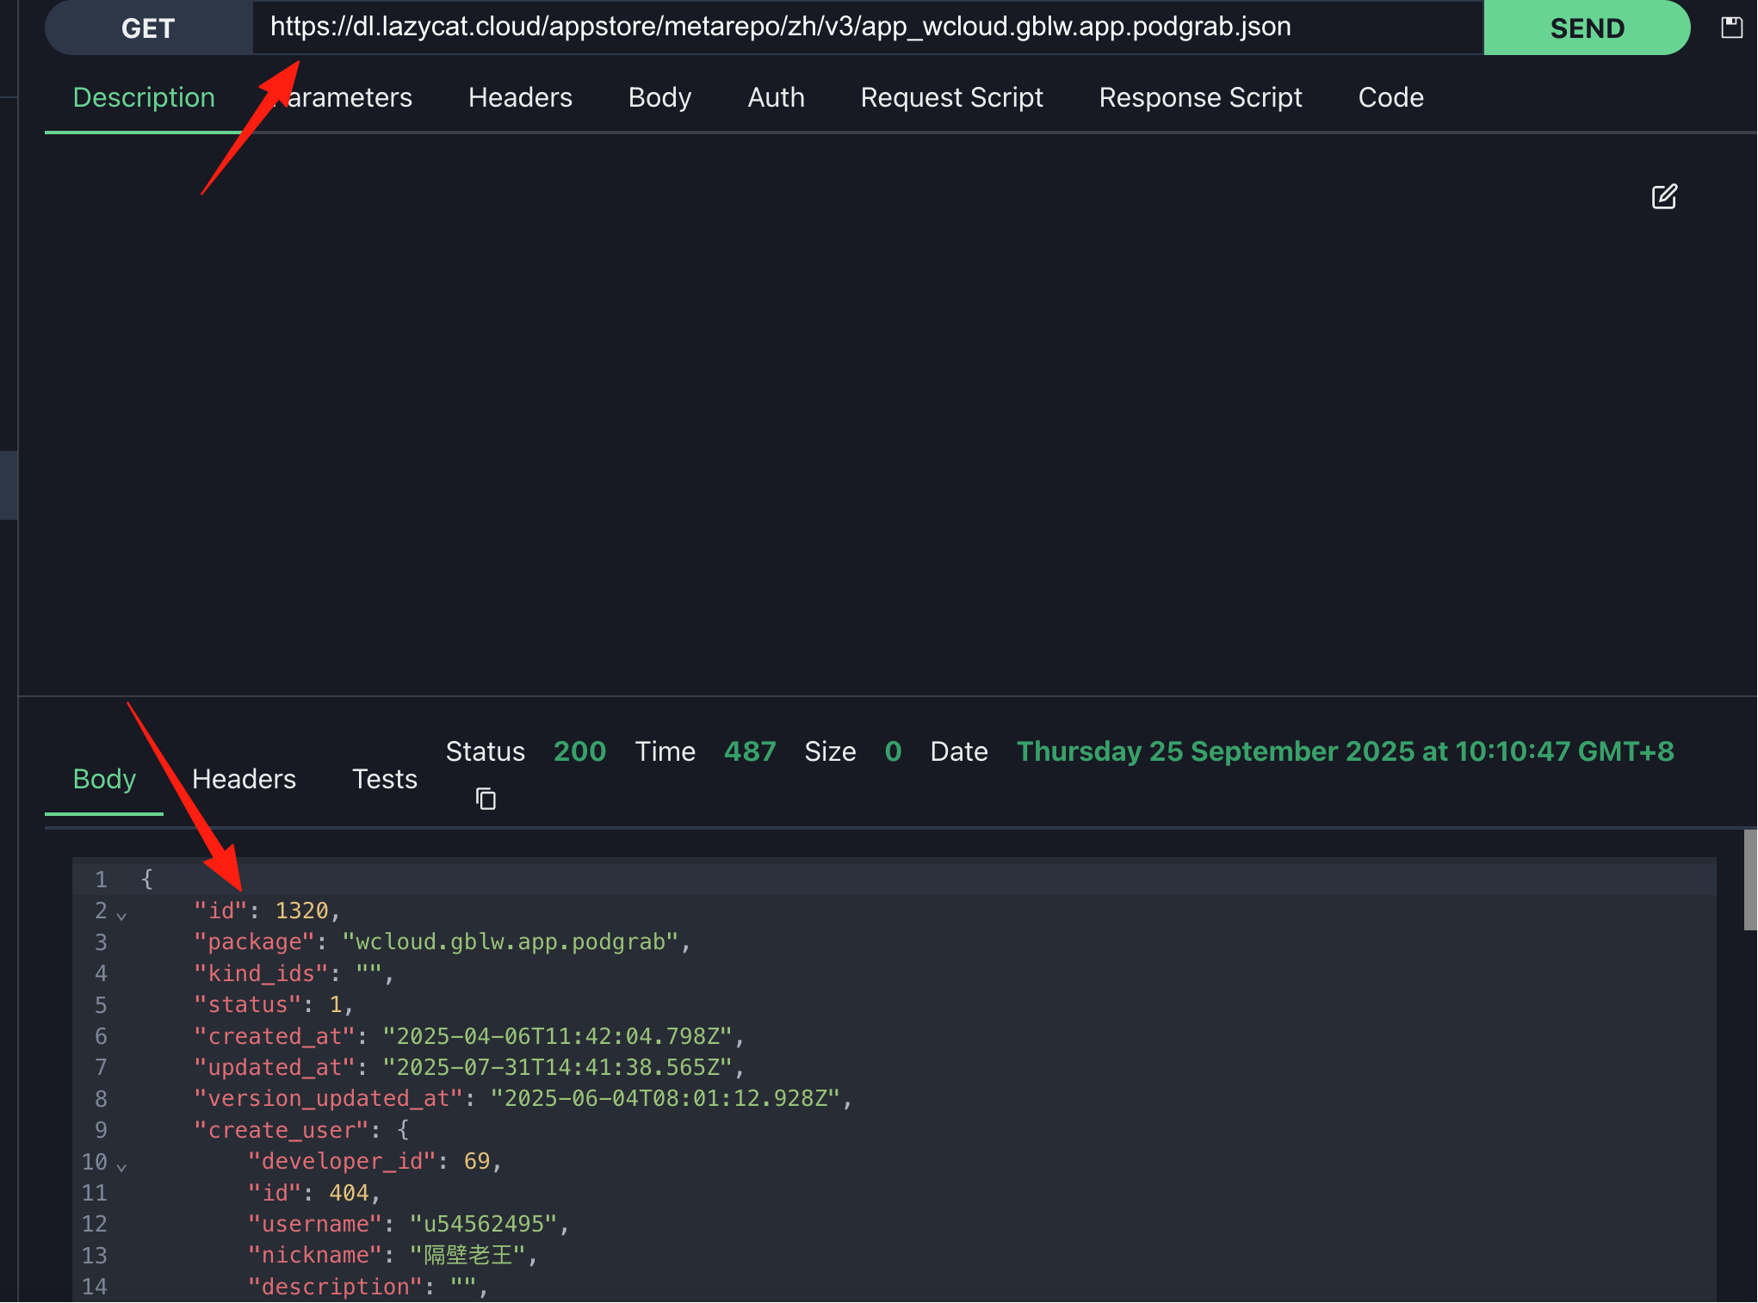Click the status code 200 value
Image resolution: width=1758 pixels, height=1303 pixels.
tap(579, 751)
